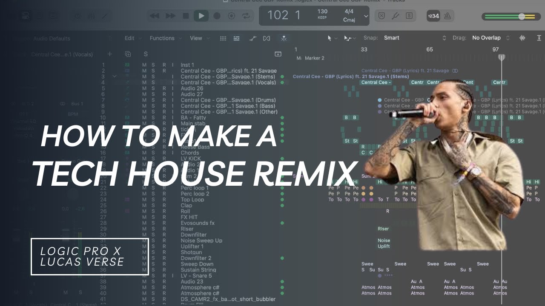Select the Uplift region in timeline
This screenshot has width=545, height=306.
384,246
